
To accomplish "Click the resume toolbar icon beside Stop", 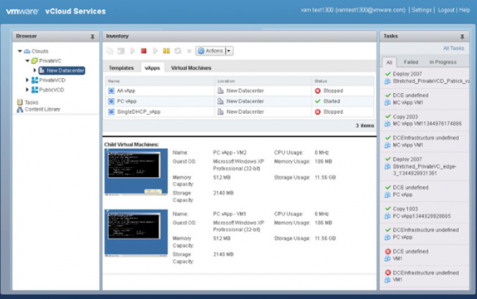I will click(x=155, y=51).
